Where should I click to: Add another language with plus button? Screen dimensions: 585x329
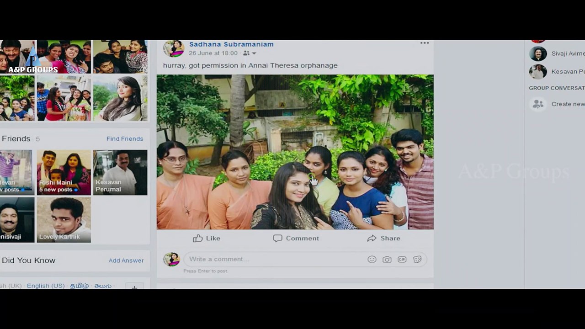tap(134, 287)
